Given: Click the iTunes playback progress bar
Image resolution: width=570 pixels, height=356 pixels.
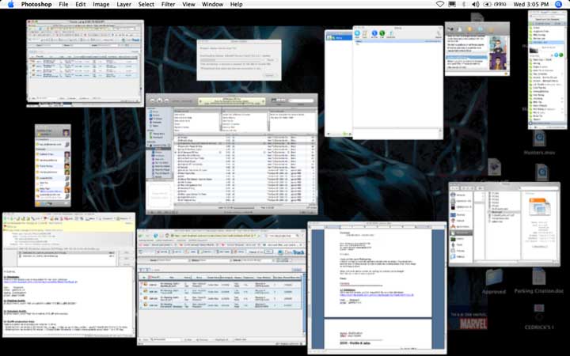Looking at the screenshot, I should [231, 103].
